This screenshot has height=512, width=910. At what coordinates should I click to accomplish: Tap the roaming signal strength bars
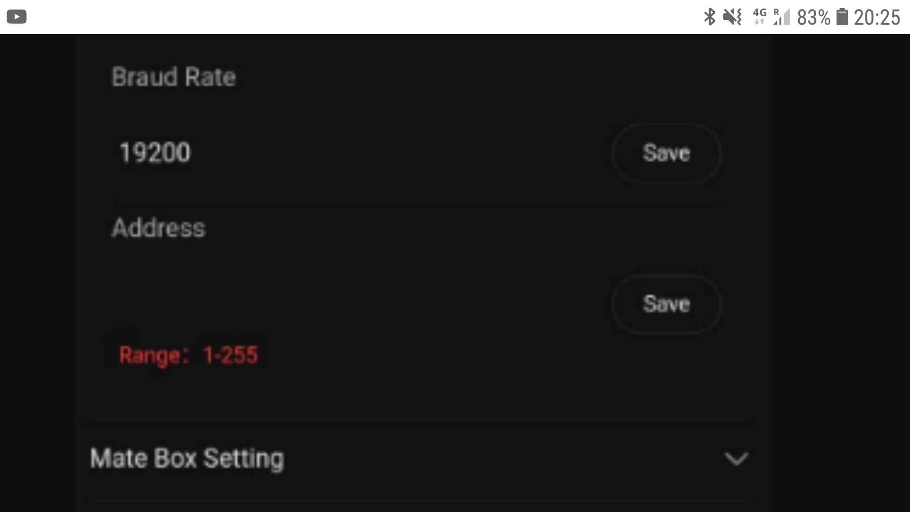coord(782,17)
